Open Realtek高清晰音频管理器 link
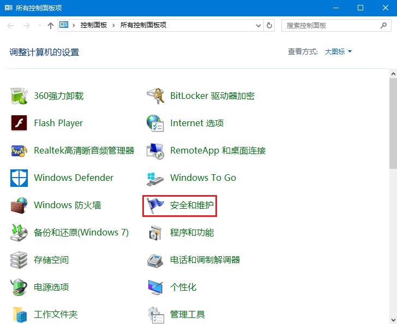Screen dimensions: 397x324 tap(84, 150)
